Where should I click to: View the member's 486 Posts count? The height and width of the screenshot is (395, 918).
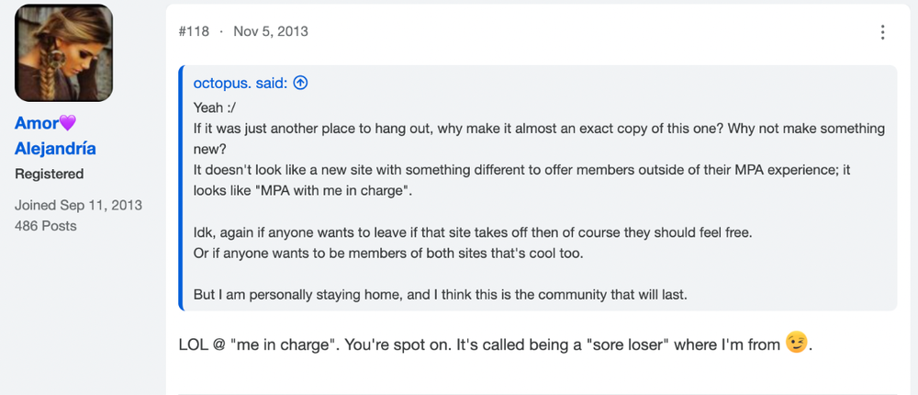click(x=46, y=226)
